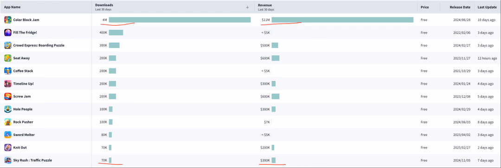Open the Hole People app link

coord(23,109)
